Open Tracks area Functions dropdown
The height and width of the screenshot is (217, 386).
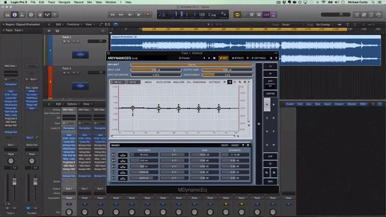[x=74, y=25]
